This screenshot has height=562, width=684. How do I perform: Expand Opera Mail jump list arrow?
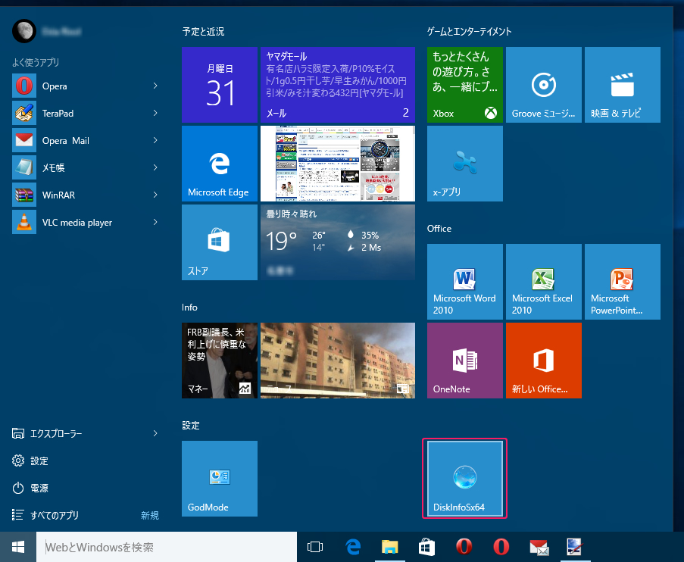155,140
